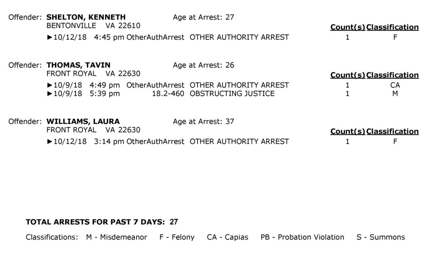The height and width of the screenshot is (267, 430).
Task: Click the CA classification value for Thomas
Action: click(x=395, y=85)
